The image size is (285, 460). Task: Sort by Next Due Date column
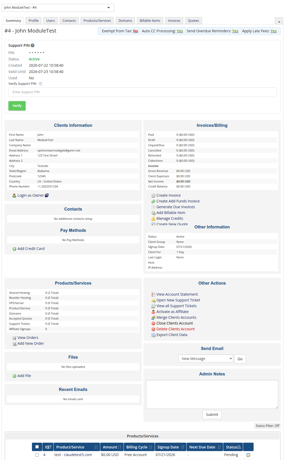(x=205, y=447)
